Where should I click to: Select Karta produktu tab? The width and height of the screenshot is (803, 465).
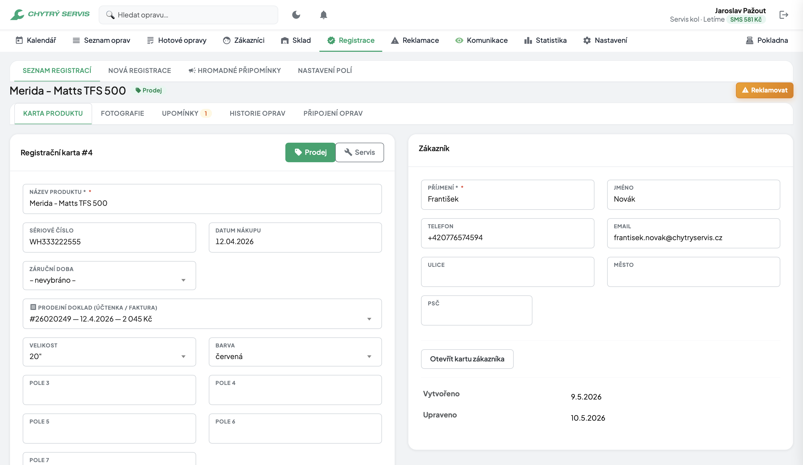tap(53, 113)
